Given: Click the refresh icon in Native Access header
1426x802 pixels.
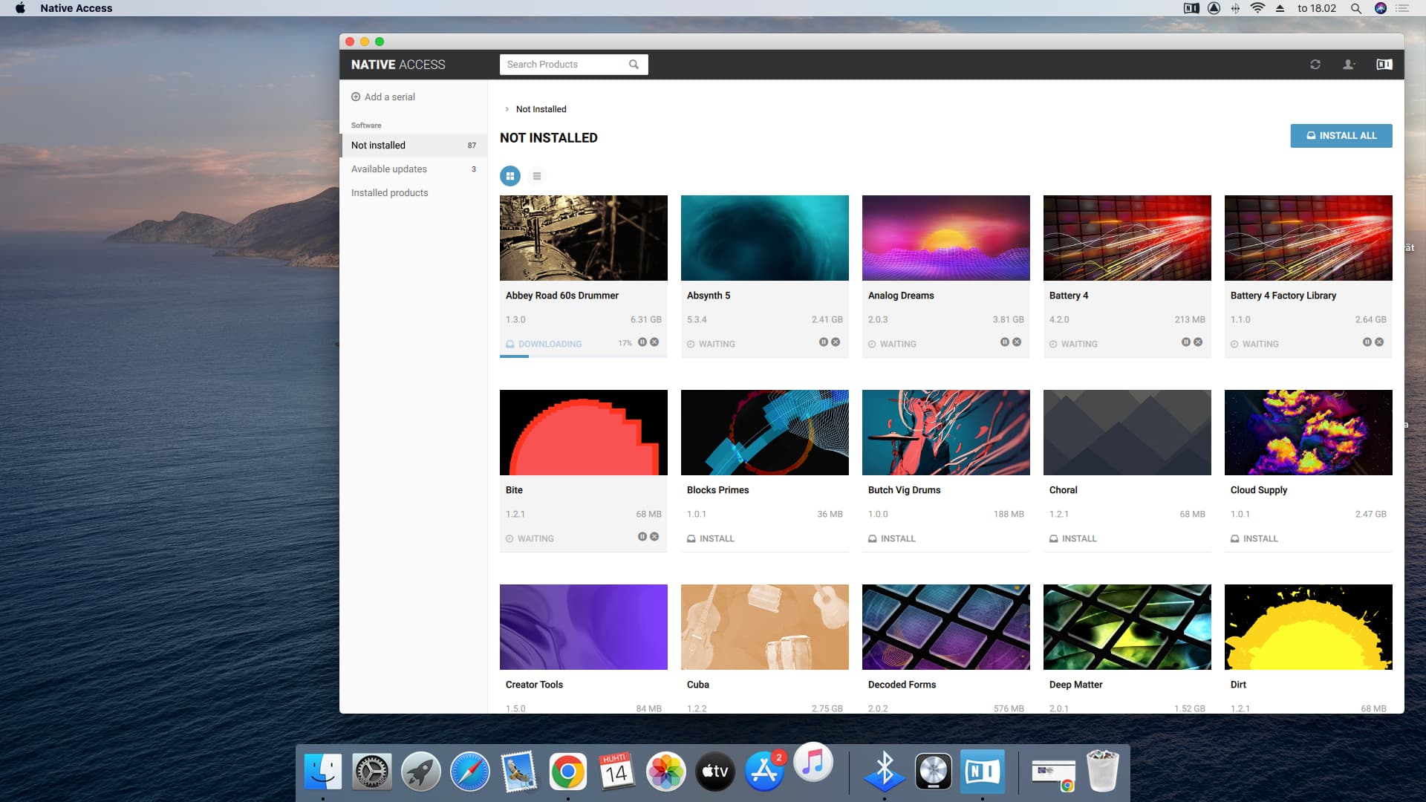Looking at the screenshot, I should click(x=1315, y=65).
